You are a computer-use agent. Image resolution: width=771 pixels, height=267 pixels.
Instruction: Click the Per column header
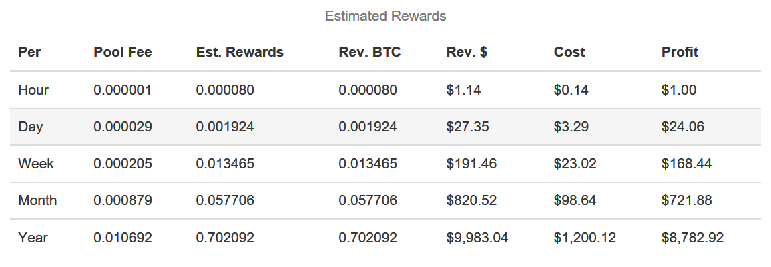pyautogui.click(x=29, y=52)
